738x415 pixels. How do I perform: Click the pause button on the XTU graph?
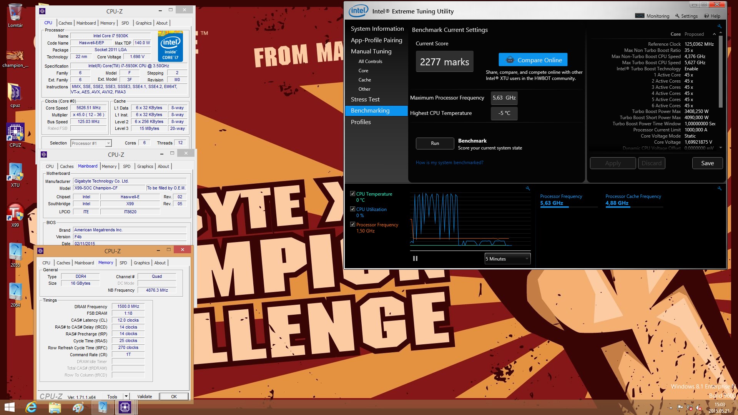click(415, 259)
